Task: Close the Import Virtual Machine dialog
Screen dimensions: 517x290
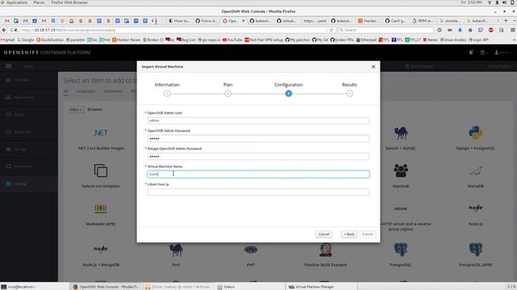Action: [x=373, y=67]
